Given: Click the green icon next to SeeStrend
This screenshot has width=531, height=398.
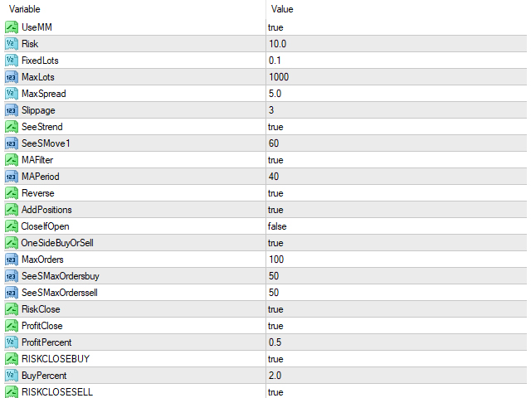Looking at the screenshot, I should (x=11, y=127).
